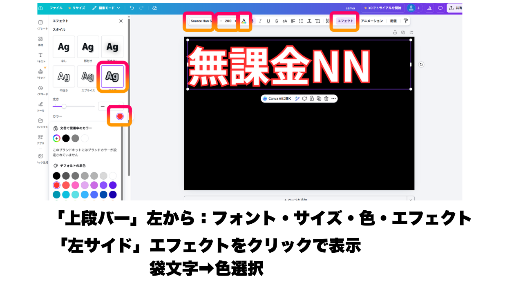This screenshot has height=294, width=523.
Task: Toggle vertical text direction
Action: 317,21
